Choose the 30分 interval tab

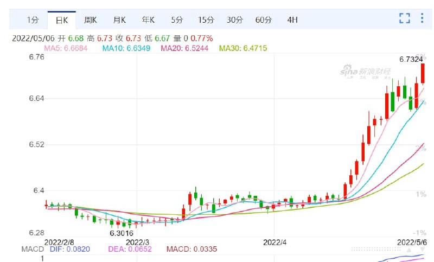click(x=234, y=20)
